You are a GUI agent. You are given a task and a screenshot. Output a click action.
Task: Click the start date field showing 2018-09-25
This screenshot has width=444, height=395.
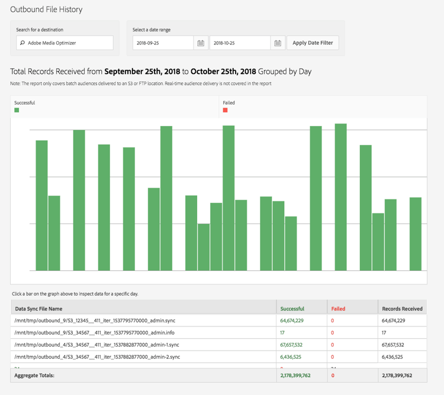(x=163, y=43)
